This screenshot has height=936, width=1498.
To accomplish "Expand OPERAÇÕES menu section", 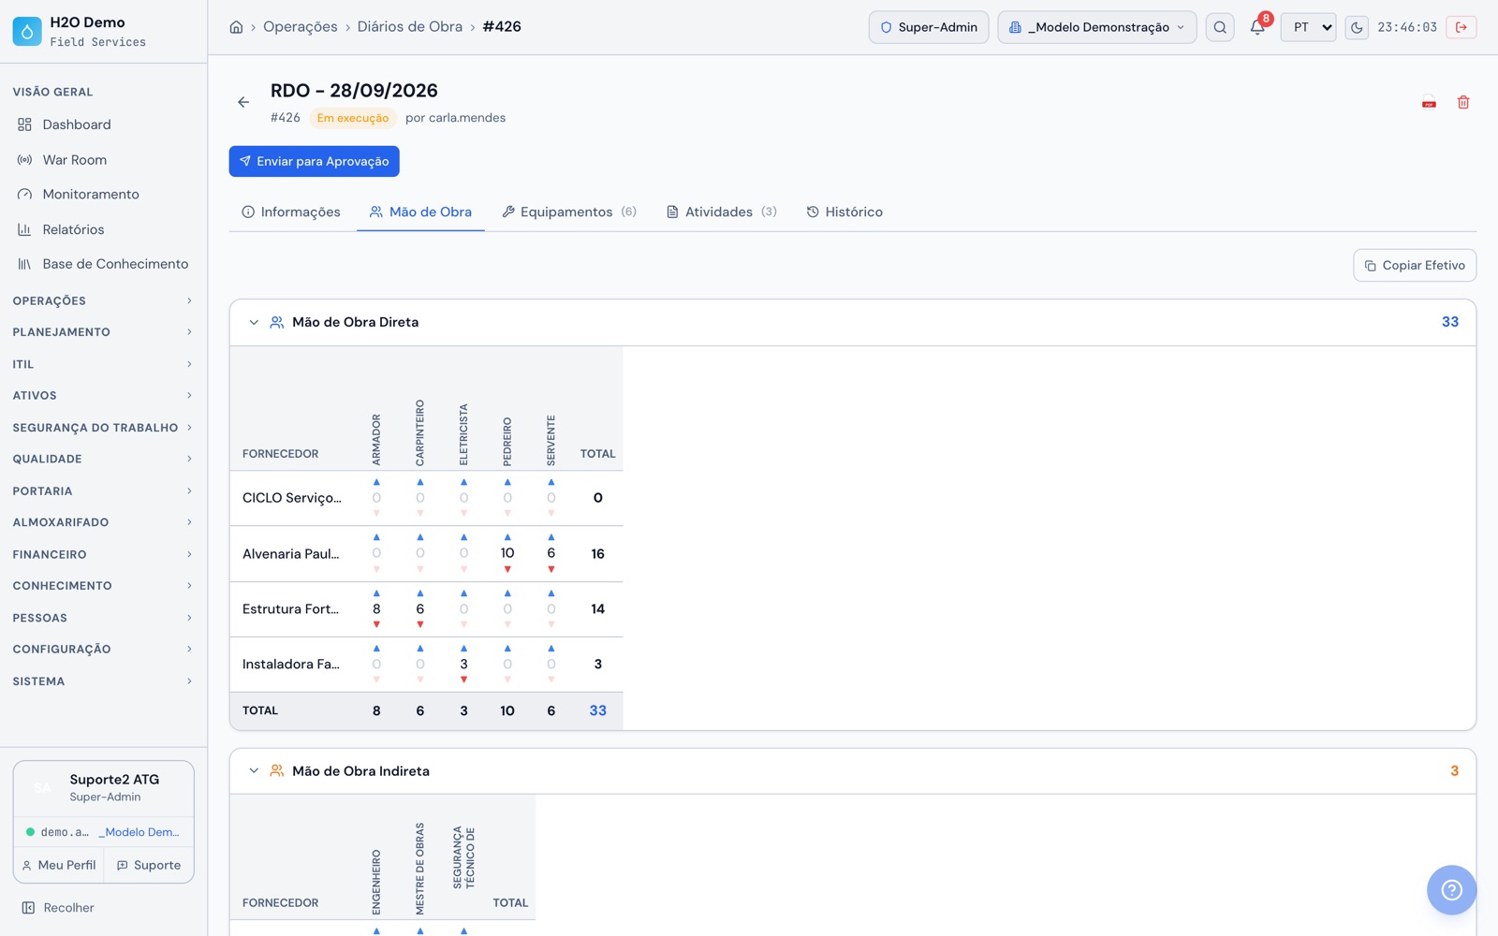I will pyautogui.click(x=103, y=300).
